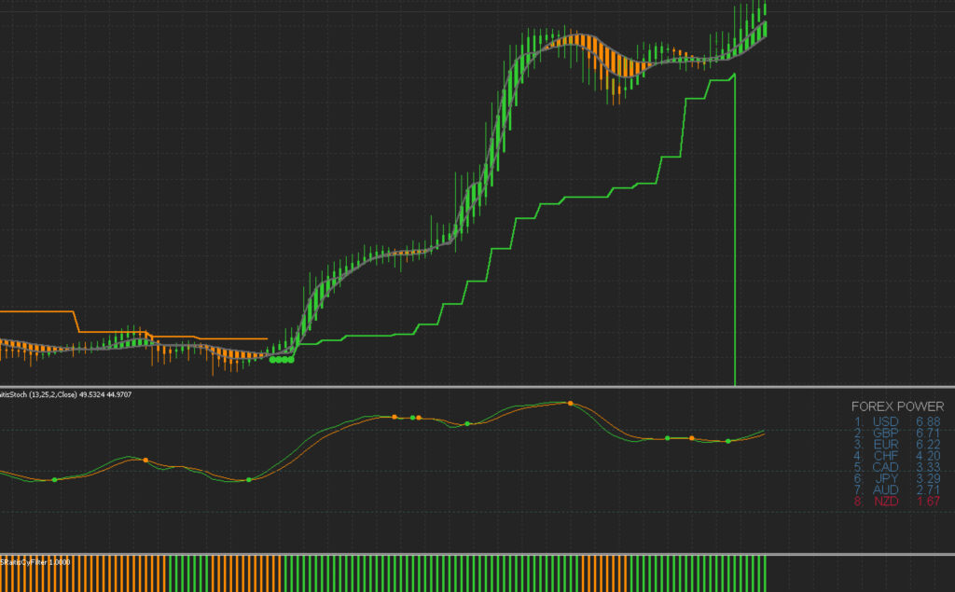955x592 pixels.
Task: Select the GBP currency label
Action: click(x=886, y=433)
